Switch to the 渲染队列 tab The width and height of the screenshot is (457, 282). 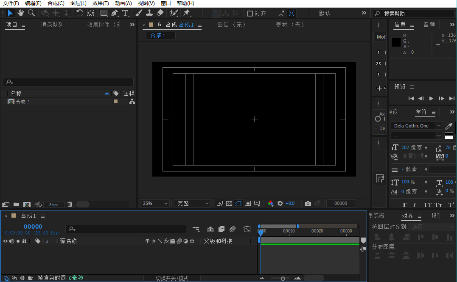[53, 25]
